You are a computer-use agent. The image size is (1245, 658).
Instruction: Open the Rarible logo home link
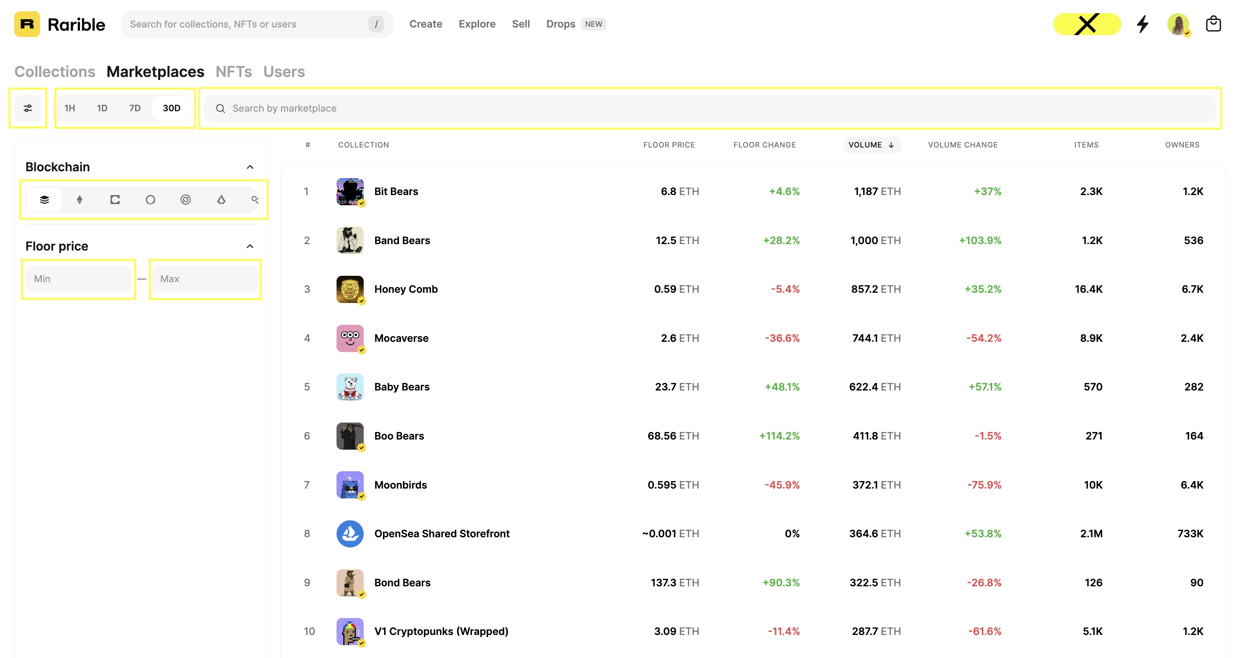[x=60, y=24]
